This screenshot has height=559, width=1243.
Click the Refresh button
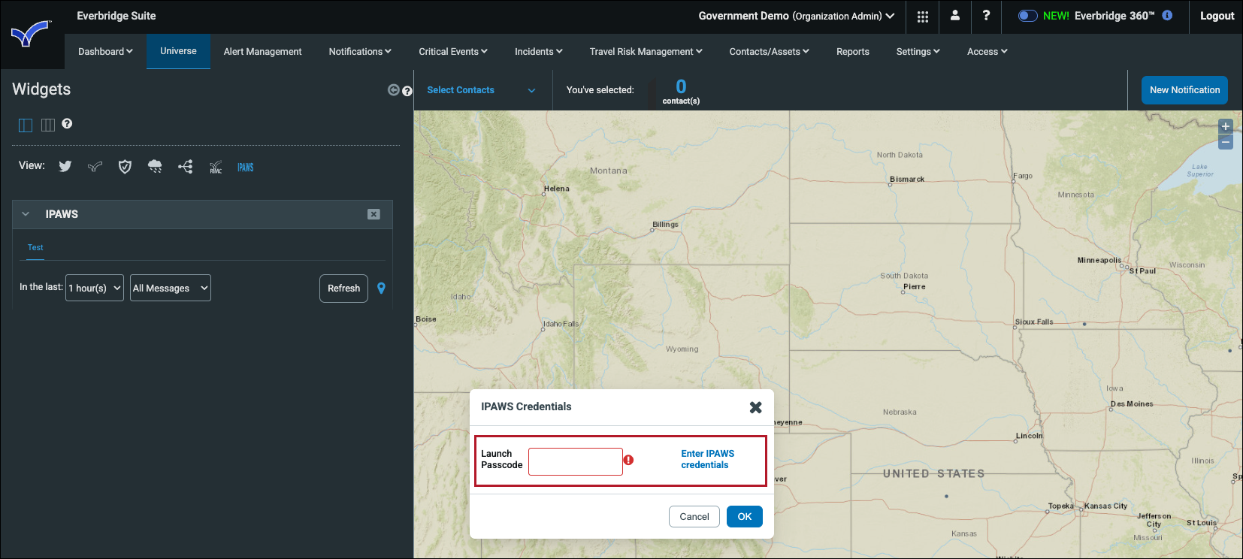pyautogui.click(x=343, y=289)
